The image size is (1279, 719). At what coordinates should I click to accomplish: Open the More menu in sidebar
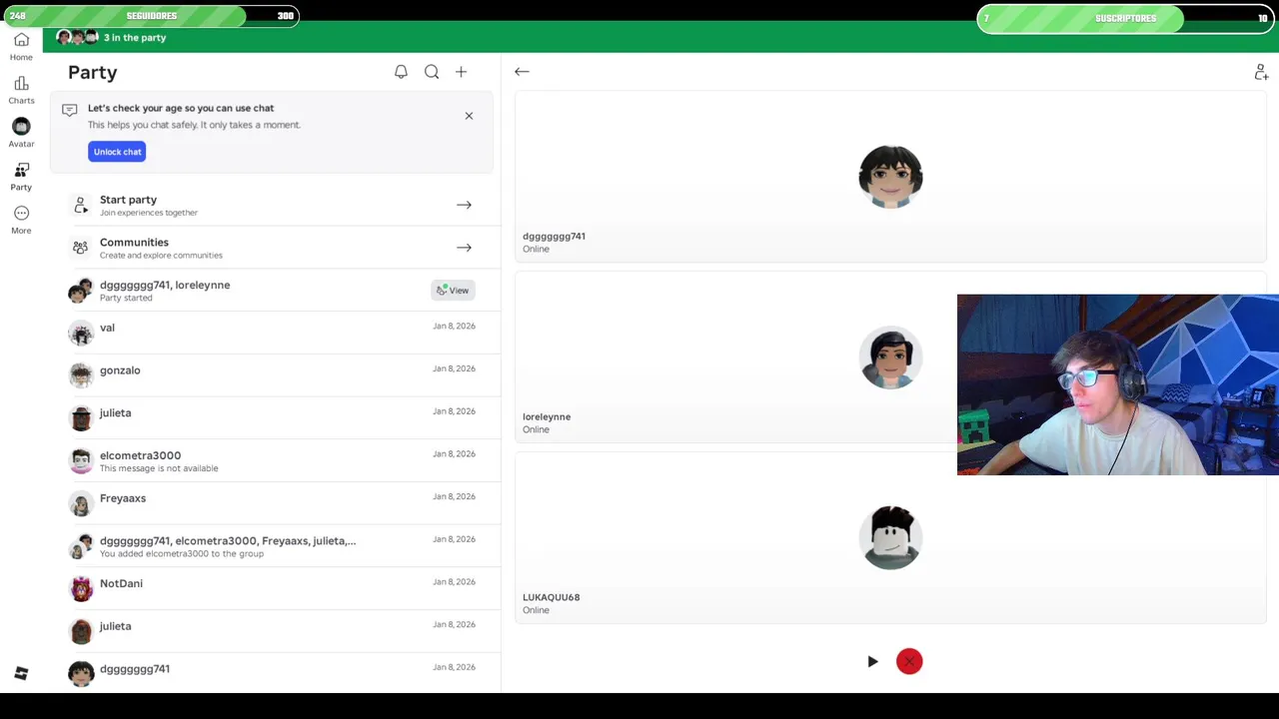[21, 220]
